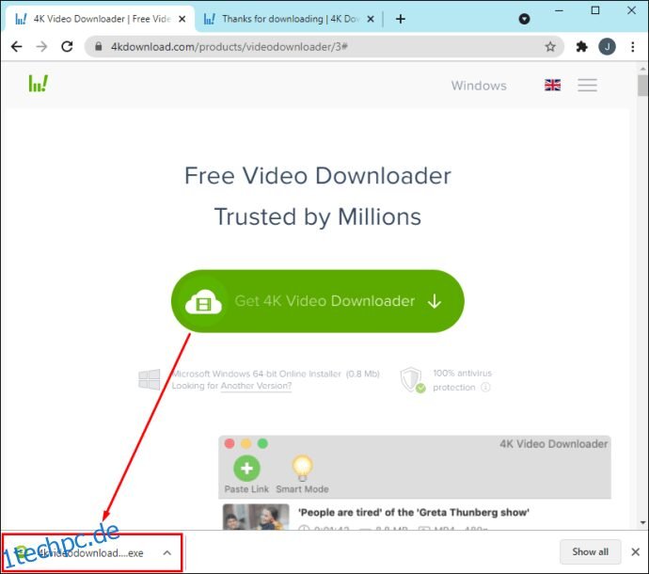Click the address bar URL field
Screen dimensions: 649x574
324,47
